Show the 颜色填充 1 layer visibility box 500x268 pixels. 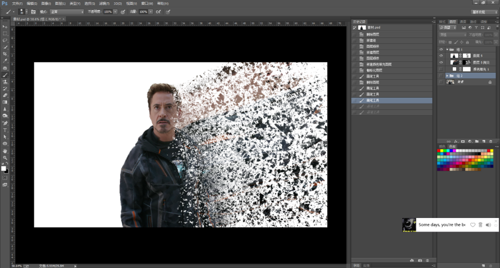click(441, 69)
